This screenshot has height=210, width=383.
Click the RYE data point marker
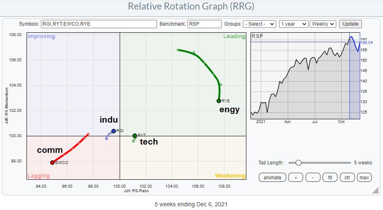pos(219,101)
